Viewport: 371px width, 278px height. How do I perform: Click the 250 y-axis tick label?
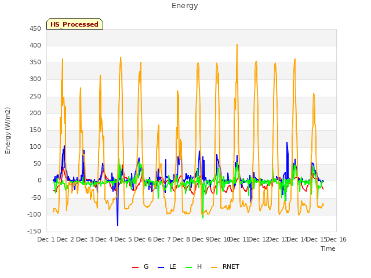click(x=35, y=97)
